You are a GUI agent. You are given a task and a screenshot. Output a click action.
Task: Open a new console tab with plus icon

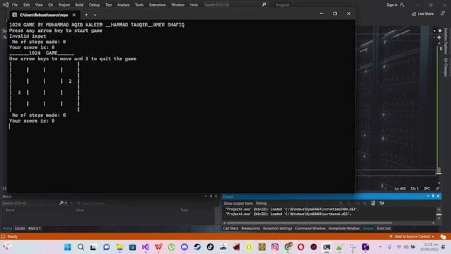[86, 15]
